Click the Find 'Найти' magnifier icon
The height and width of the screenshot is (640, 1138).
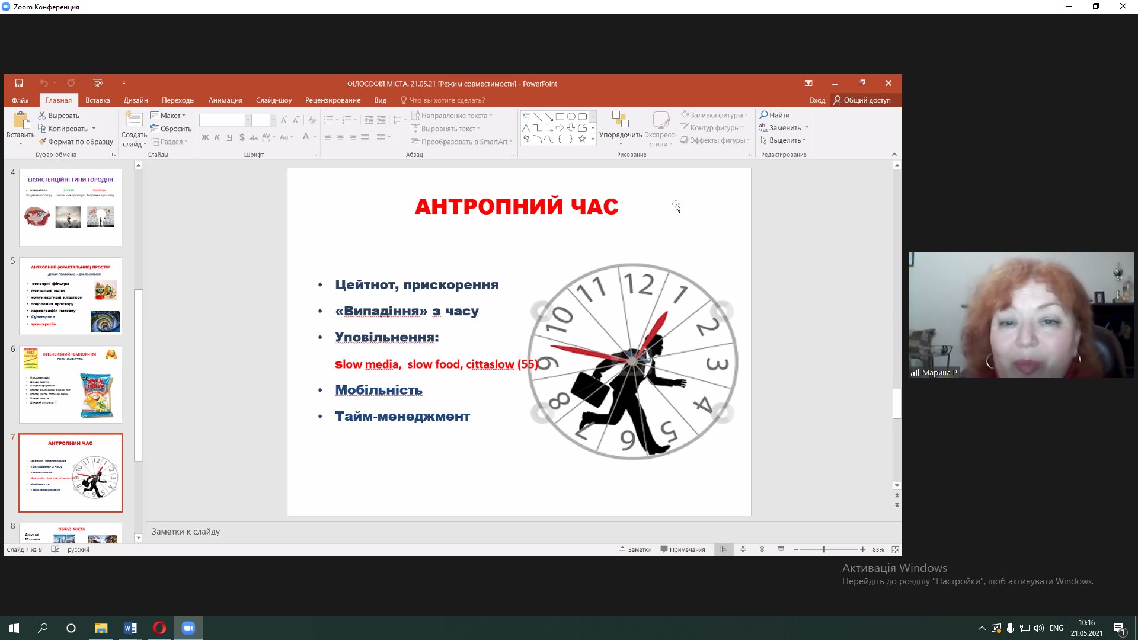click(764, 115)
